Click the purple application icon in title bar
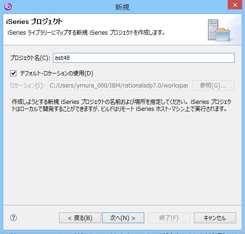Viewport: 245px width, 234px height. click(8, 7)
